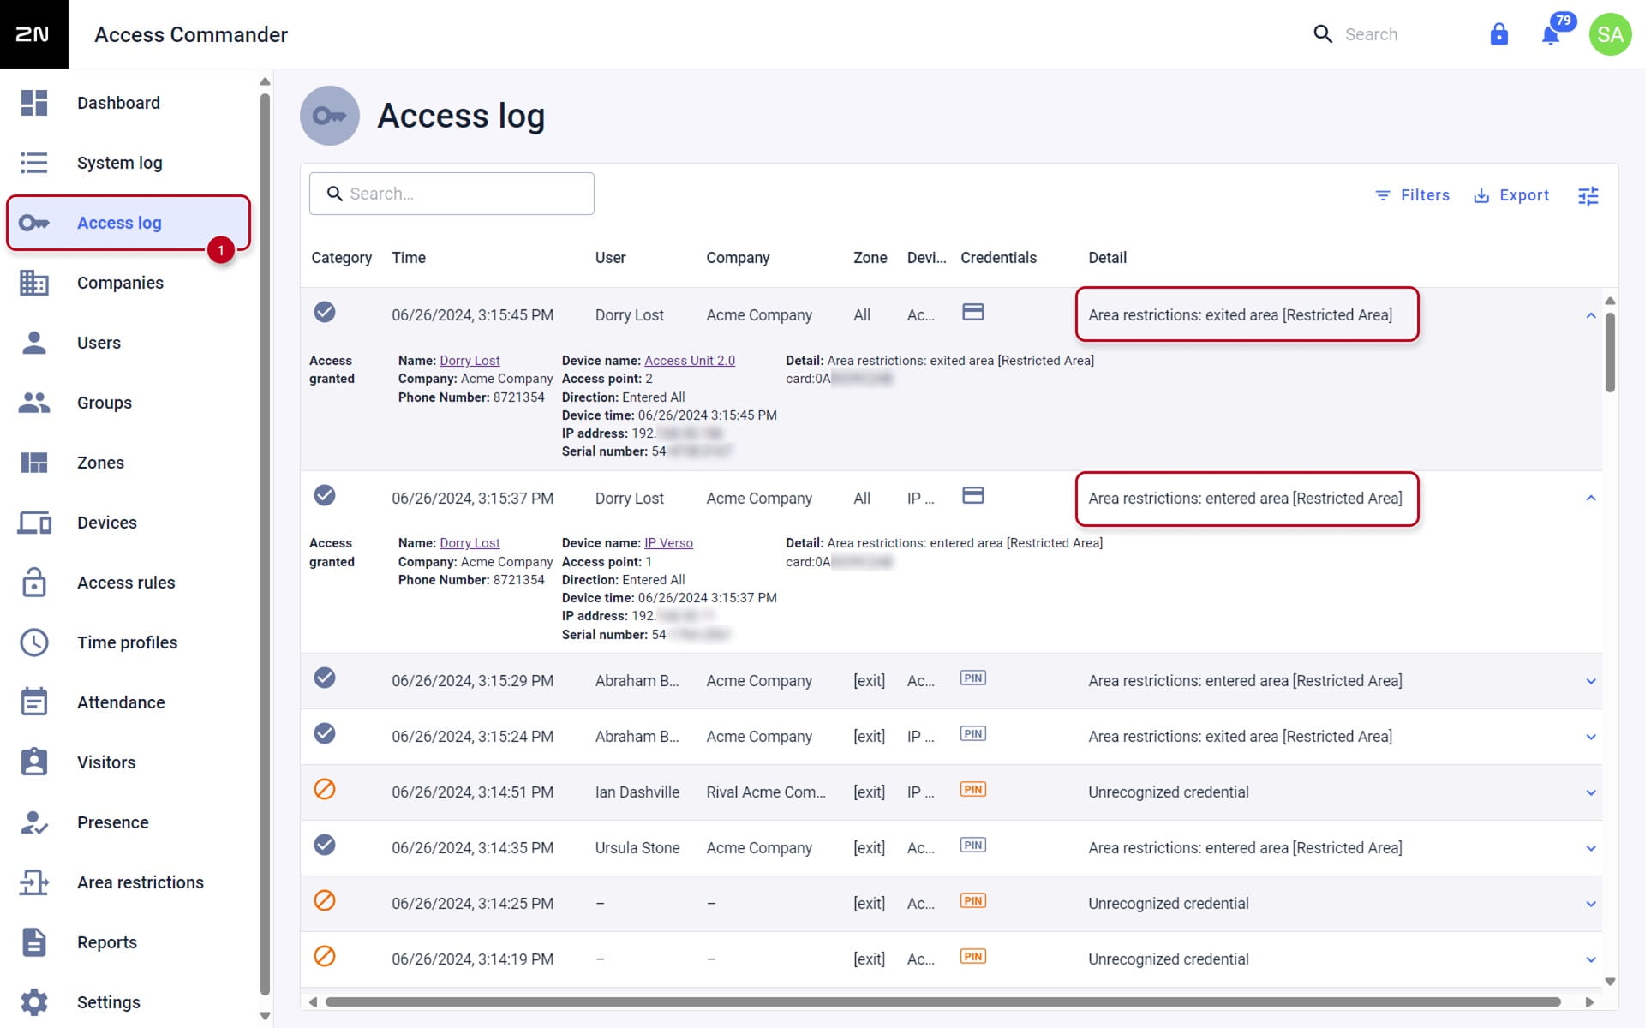Click denied icon for 3:14:25 PM row
Image resolution: width=1645 pixels, height=1028 pixels.
coord(325,901)
